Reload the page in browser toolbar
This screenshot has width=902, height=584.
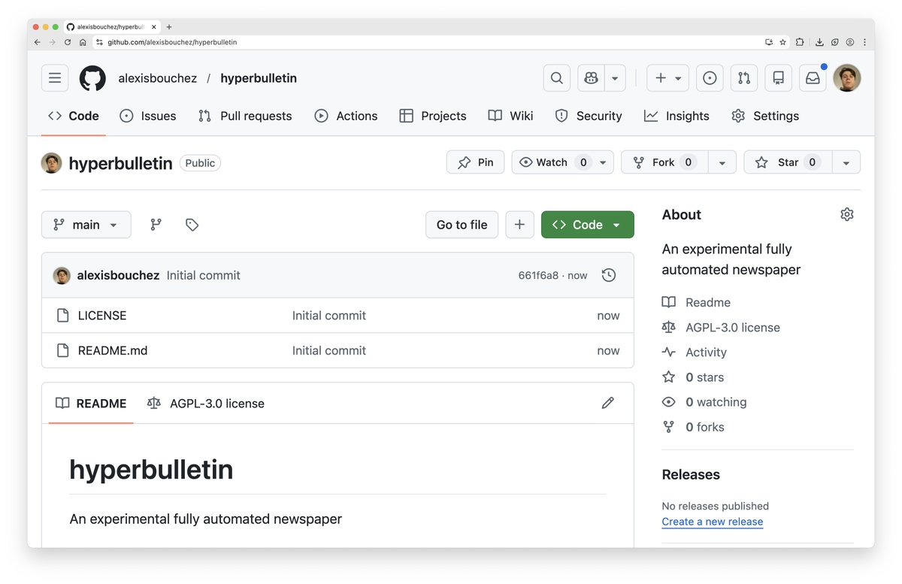[68, 42]
